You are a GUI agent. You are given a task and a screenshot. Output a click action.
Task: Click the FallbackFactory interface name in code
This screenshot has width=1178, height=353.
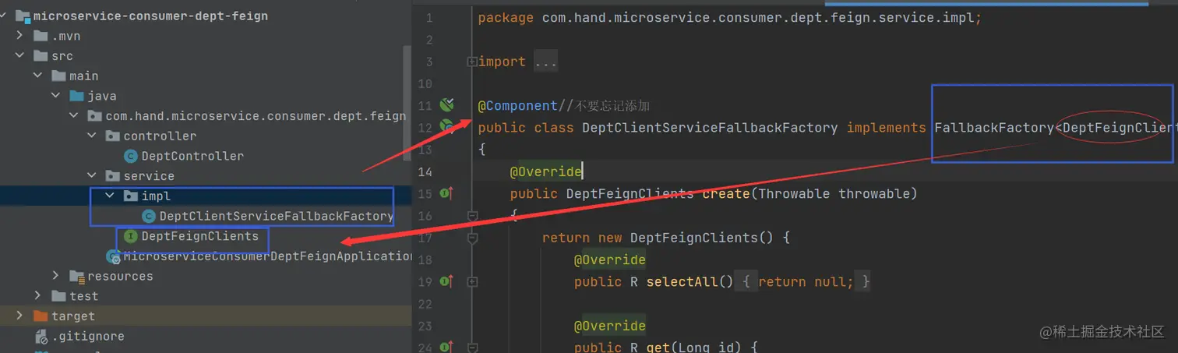(x=994, y=127)
